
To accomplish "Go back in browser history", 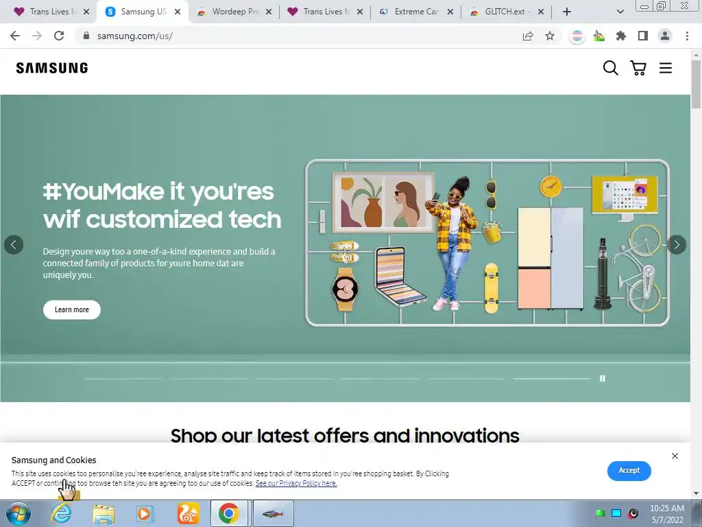I will 15,36.
